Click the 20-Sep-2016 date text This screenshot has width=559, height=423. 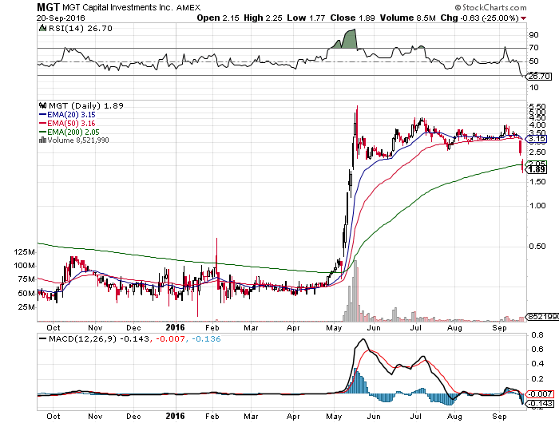coord(61,18)
